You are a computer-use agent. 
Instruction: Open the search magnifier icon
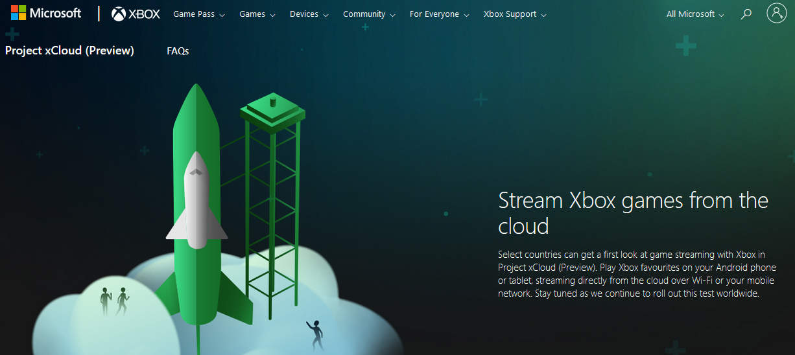pyautogui.click(x=746, y=14)
